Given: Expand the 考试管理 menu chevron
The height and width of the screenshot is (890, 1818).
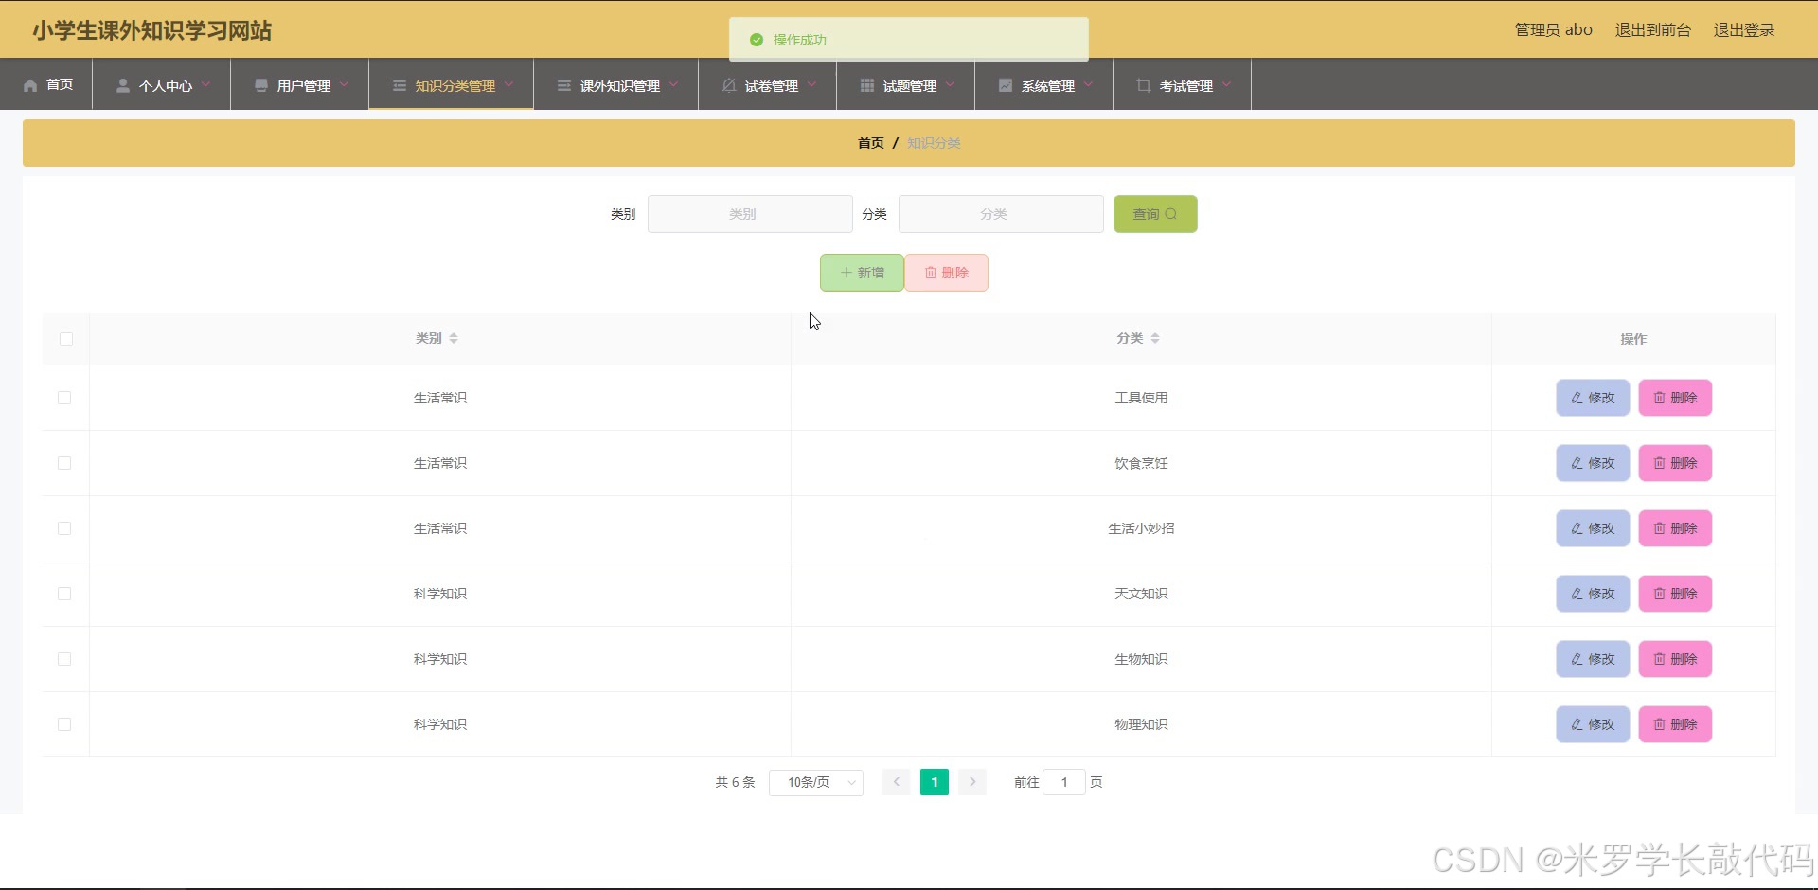Looking at the screenshot, I should [1226, 84].
